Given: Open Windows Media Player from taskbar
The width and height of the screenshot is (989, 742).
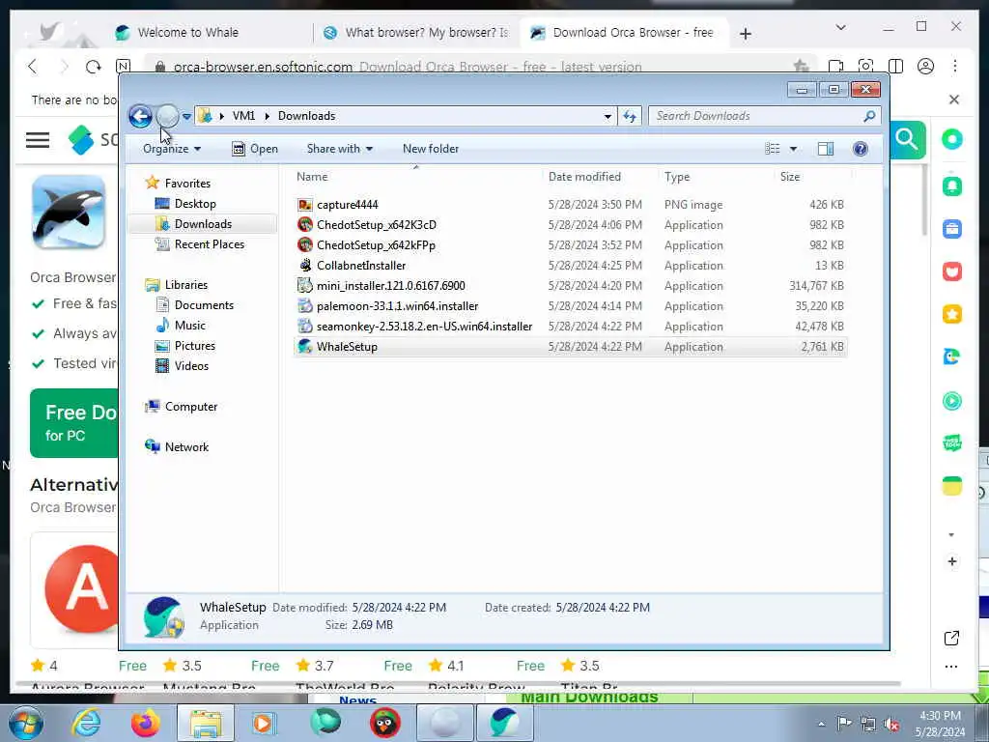Looking at the screenshot, I should coord(264,723).
